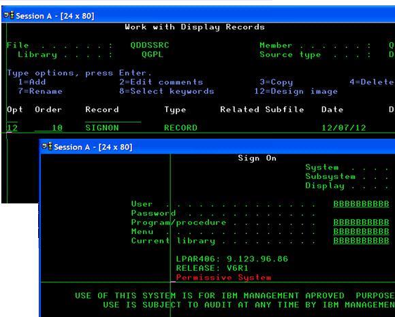The image size is (395, 317).
Task: Click the Display label in Sign On
Action: [x=325, y=186]
